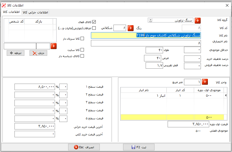Click the آخرین قیمت خرید کلی field
This screenshot has height=152, width=232.
35,134
